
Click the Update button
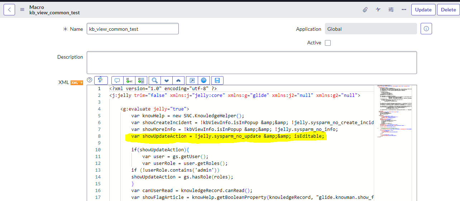[x=423, y=10]
